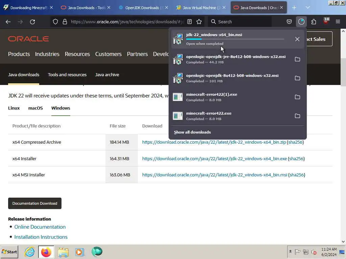Image resolution: width=346 pixels, height=259 pixels.
Task: Select Tools and resources sub-navigation
Action: [67, 75]
